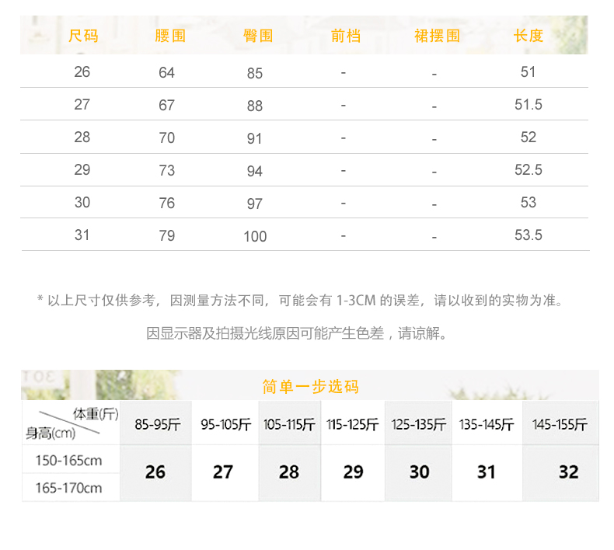The image size is (614, 550).
Task: Click length value 52.5 in the table
Action: click(529, 170)
